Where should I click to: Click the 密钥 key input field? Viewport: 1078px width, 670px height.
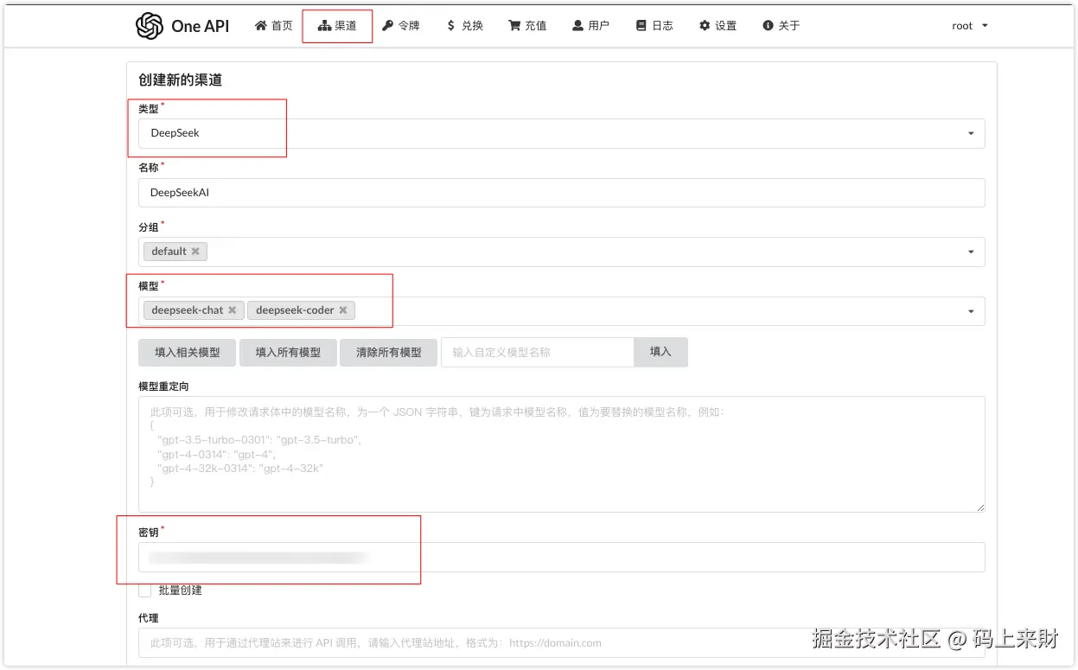click(561, 558)
